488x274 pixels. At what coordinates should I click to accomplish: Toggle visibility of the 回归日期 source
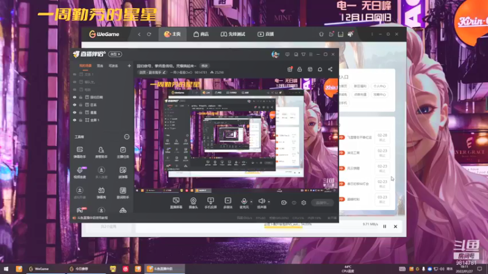click(x=74, y=97)
